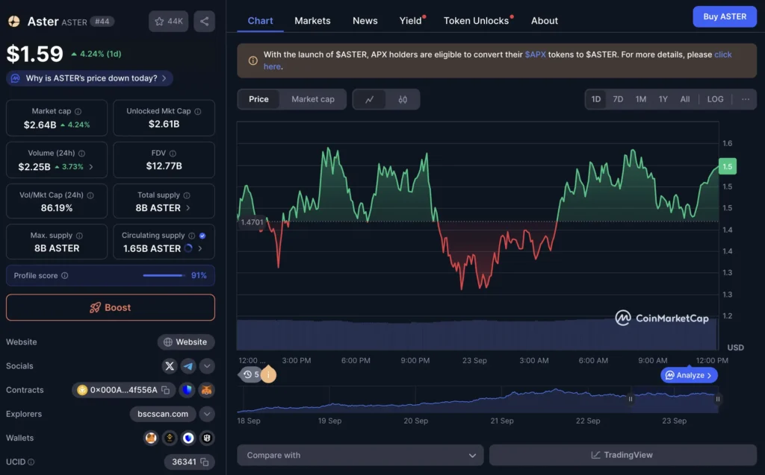
Task: Expand Circulating supply details chevron
Action: pos(200,248)
